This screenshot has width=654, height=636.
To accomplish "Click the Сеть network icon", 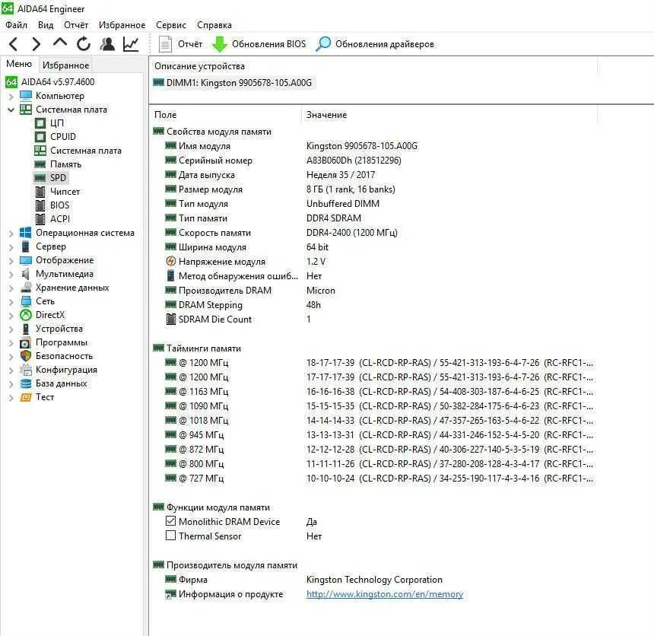I will pos(26,301).
